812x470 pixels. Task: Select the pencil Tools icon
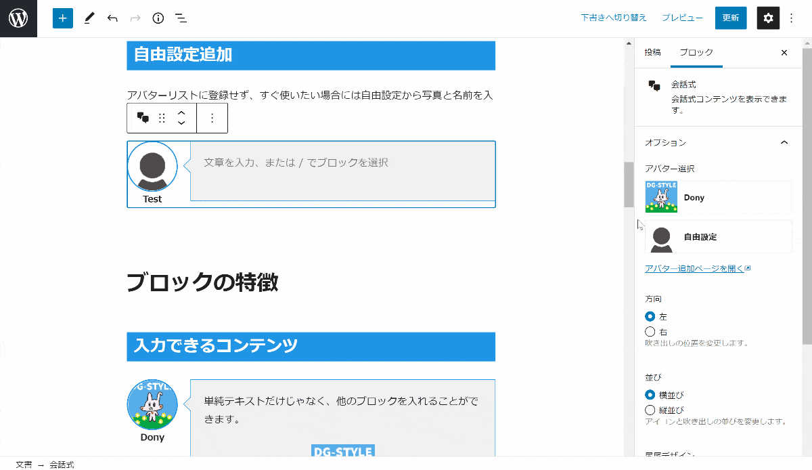point(89,18)
